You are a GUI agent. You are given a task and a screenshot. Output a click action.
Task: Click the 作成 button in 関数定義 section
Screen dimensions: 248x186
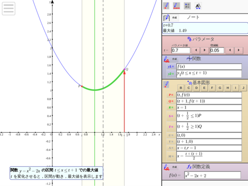(174, 167)
